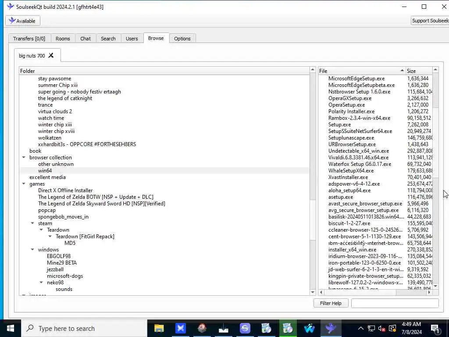Click the Folder column header

[164, 71]
